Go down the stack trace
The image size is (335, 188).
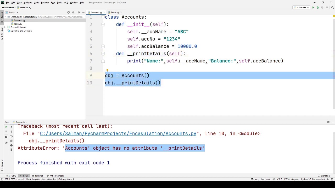pyautogui.click(x=11, y=132)
